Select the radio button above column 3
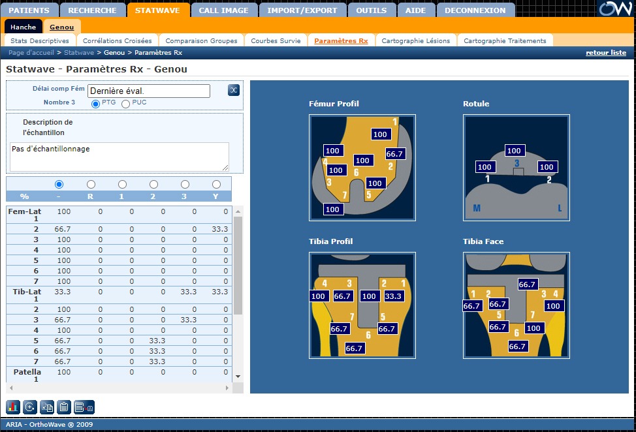This screenshot has width=636, height=432. [185, 185]
